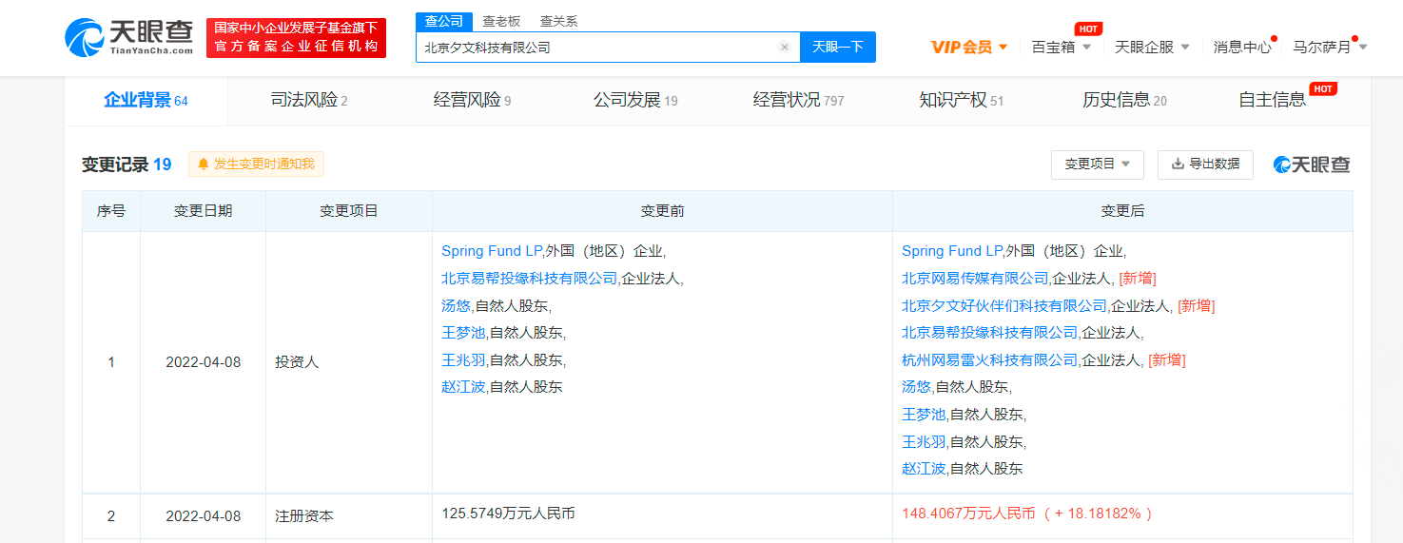The image size is (1403, 543).
Task: Click the bell change-notification button
Action: (x=256, y=164)
